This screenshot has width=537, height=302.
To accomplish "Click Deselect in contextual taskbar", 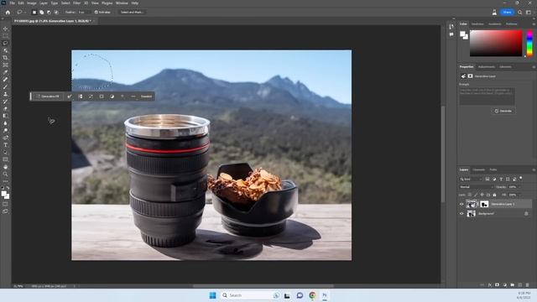I will [x=146, y=96].
